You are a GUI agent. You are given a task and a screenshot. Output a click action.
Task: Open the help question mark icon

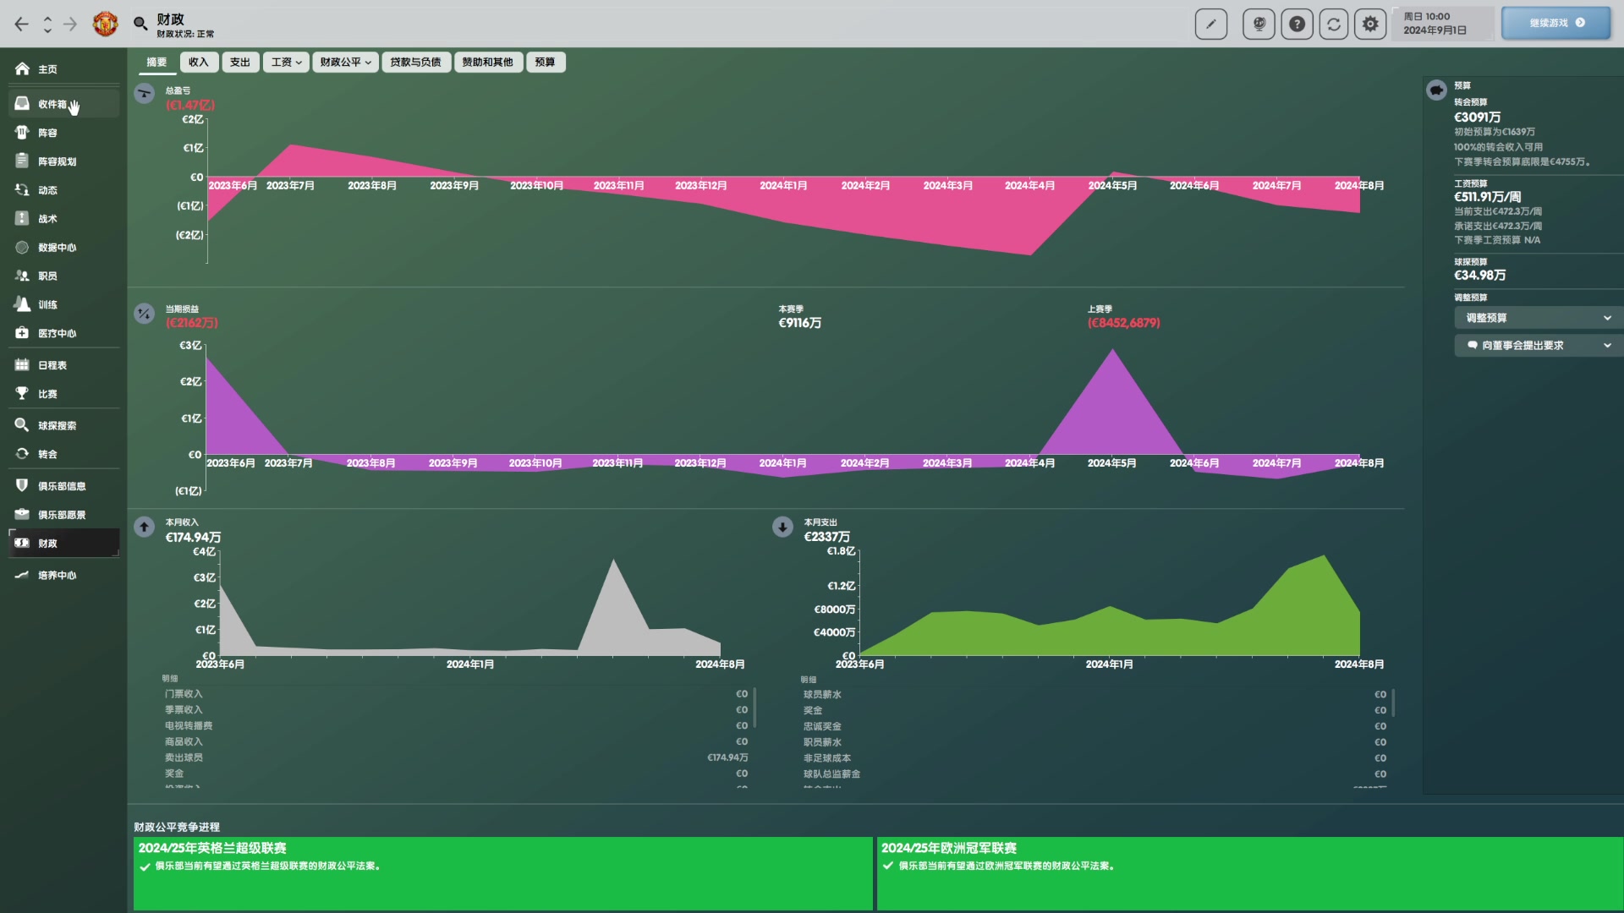(1297, 24)
